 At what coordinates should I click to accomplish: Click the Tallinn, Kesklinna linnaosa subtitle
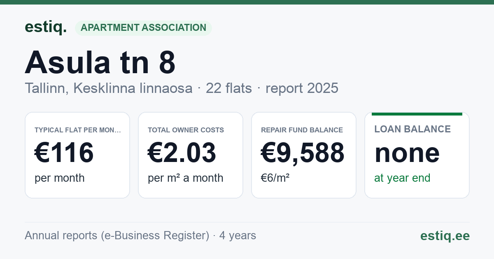pos(109,88)
